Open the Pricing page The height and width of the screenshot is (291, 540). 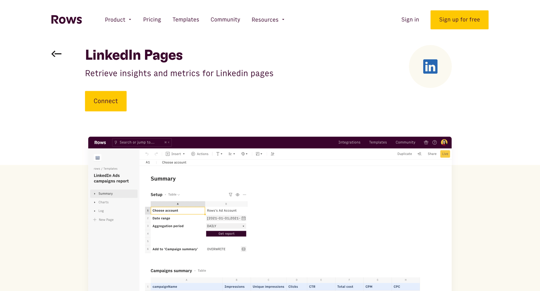pos(152,20)
